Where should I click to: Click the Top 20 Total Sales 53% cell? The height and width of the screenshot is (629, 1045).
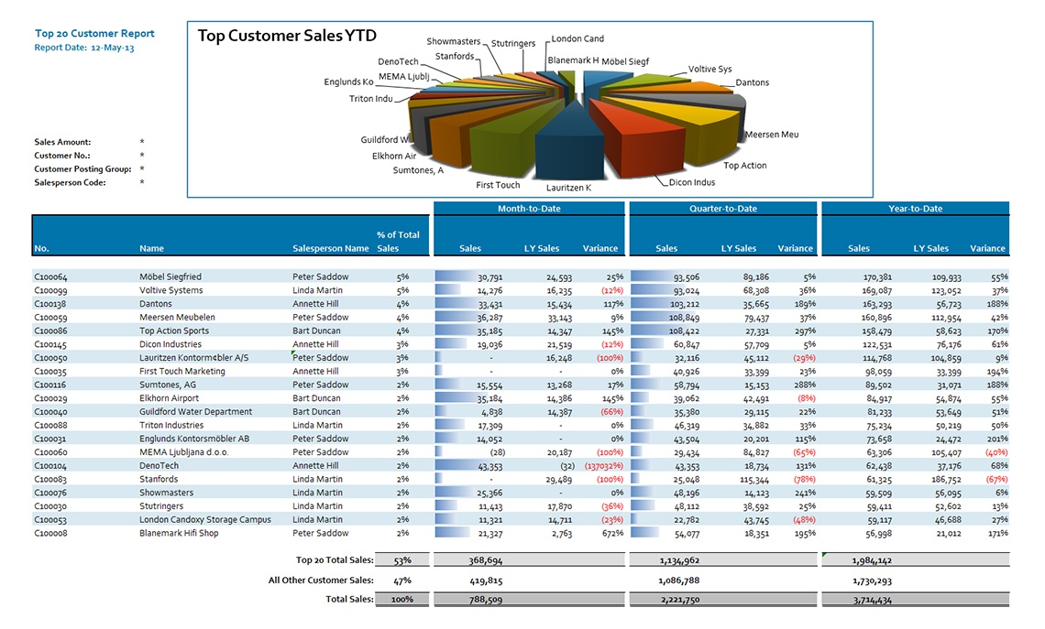point(401,560)
